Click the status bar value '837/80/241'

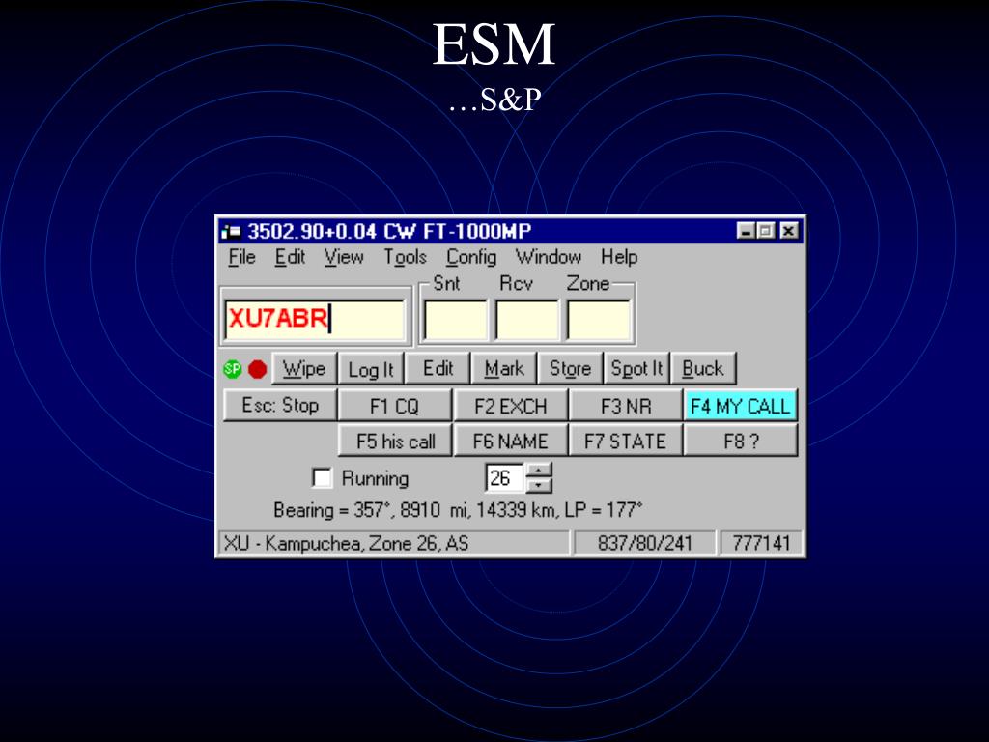pyautogui.click(x=644, y=543)
